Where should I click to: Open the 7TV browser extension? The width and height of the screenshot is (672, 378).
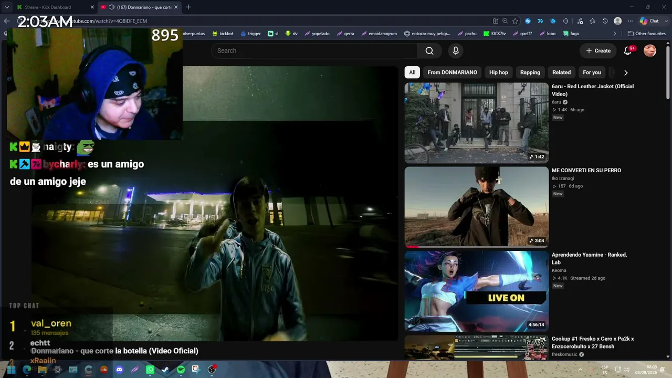point(540,21)
